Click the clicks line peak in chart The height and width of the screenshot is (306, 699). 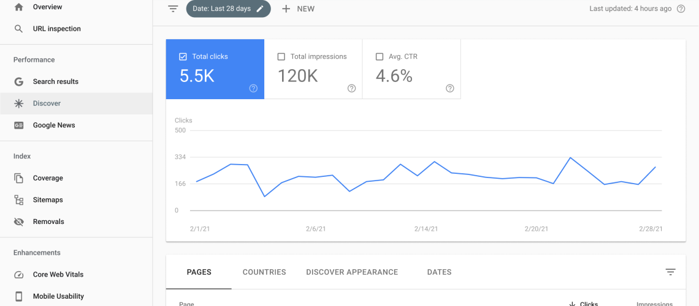coord(570,158)
